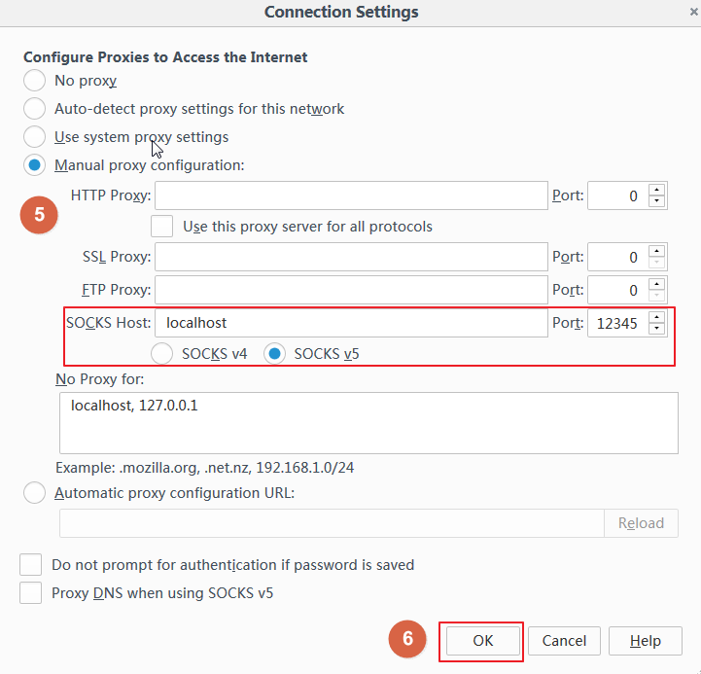Increase the HTTP Proxy port with up arrow
Image resolution: width=701 pixels, height=674 pixels.
[x=657, y=190]
